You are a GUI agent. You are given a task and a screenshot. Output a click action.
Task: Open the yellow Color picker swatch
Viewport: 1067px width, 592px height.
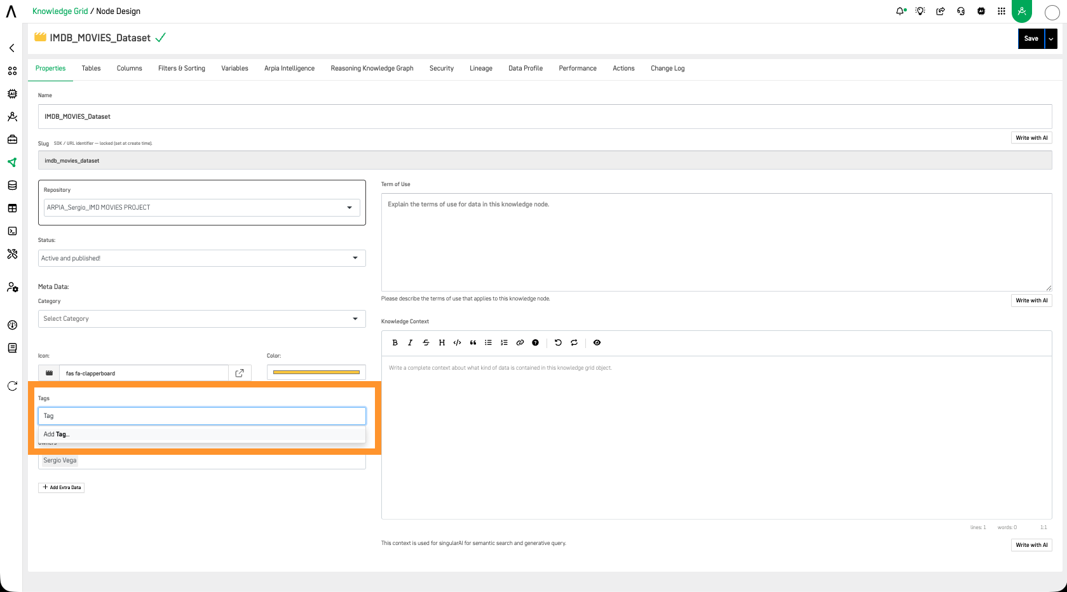pyautogui.click(x=316, y=372)
